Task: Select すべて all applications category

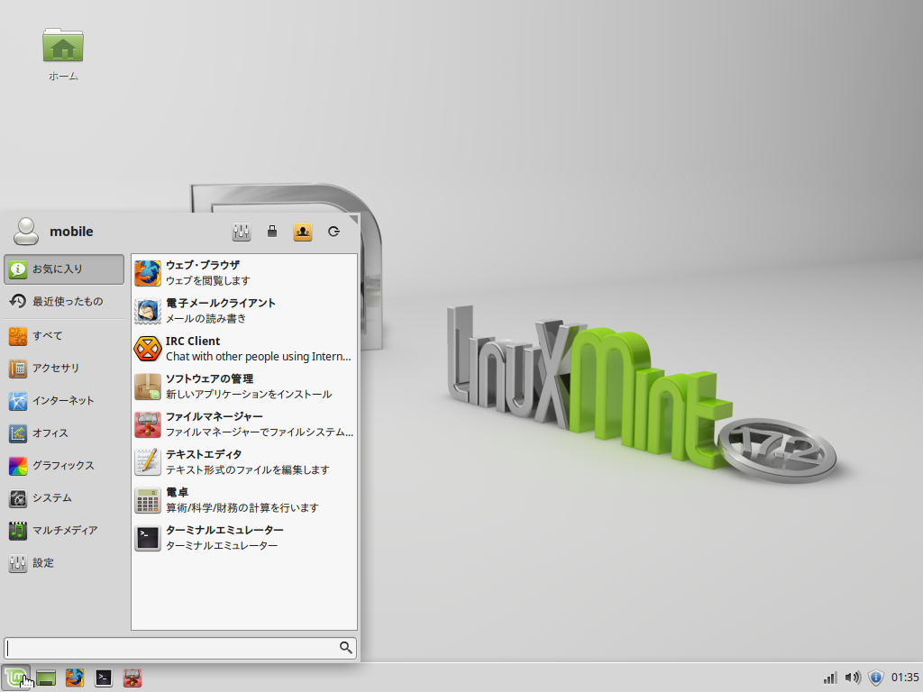Action: 64,336
